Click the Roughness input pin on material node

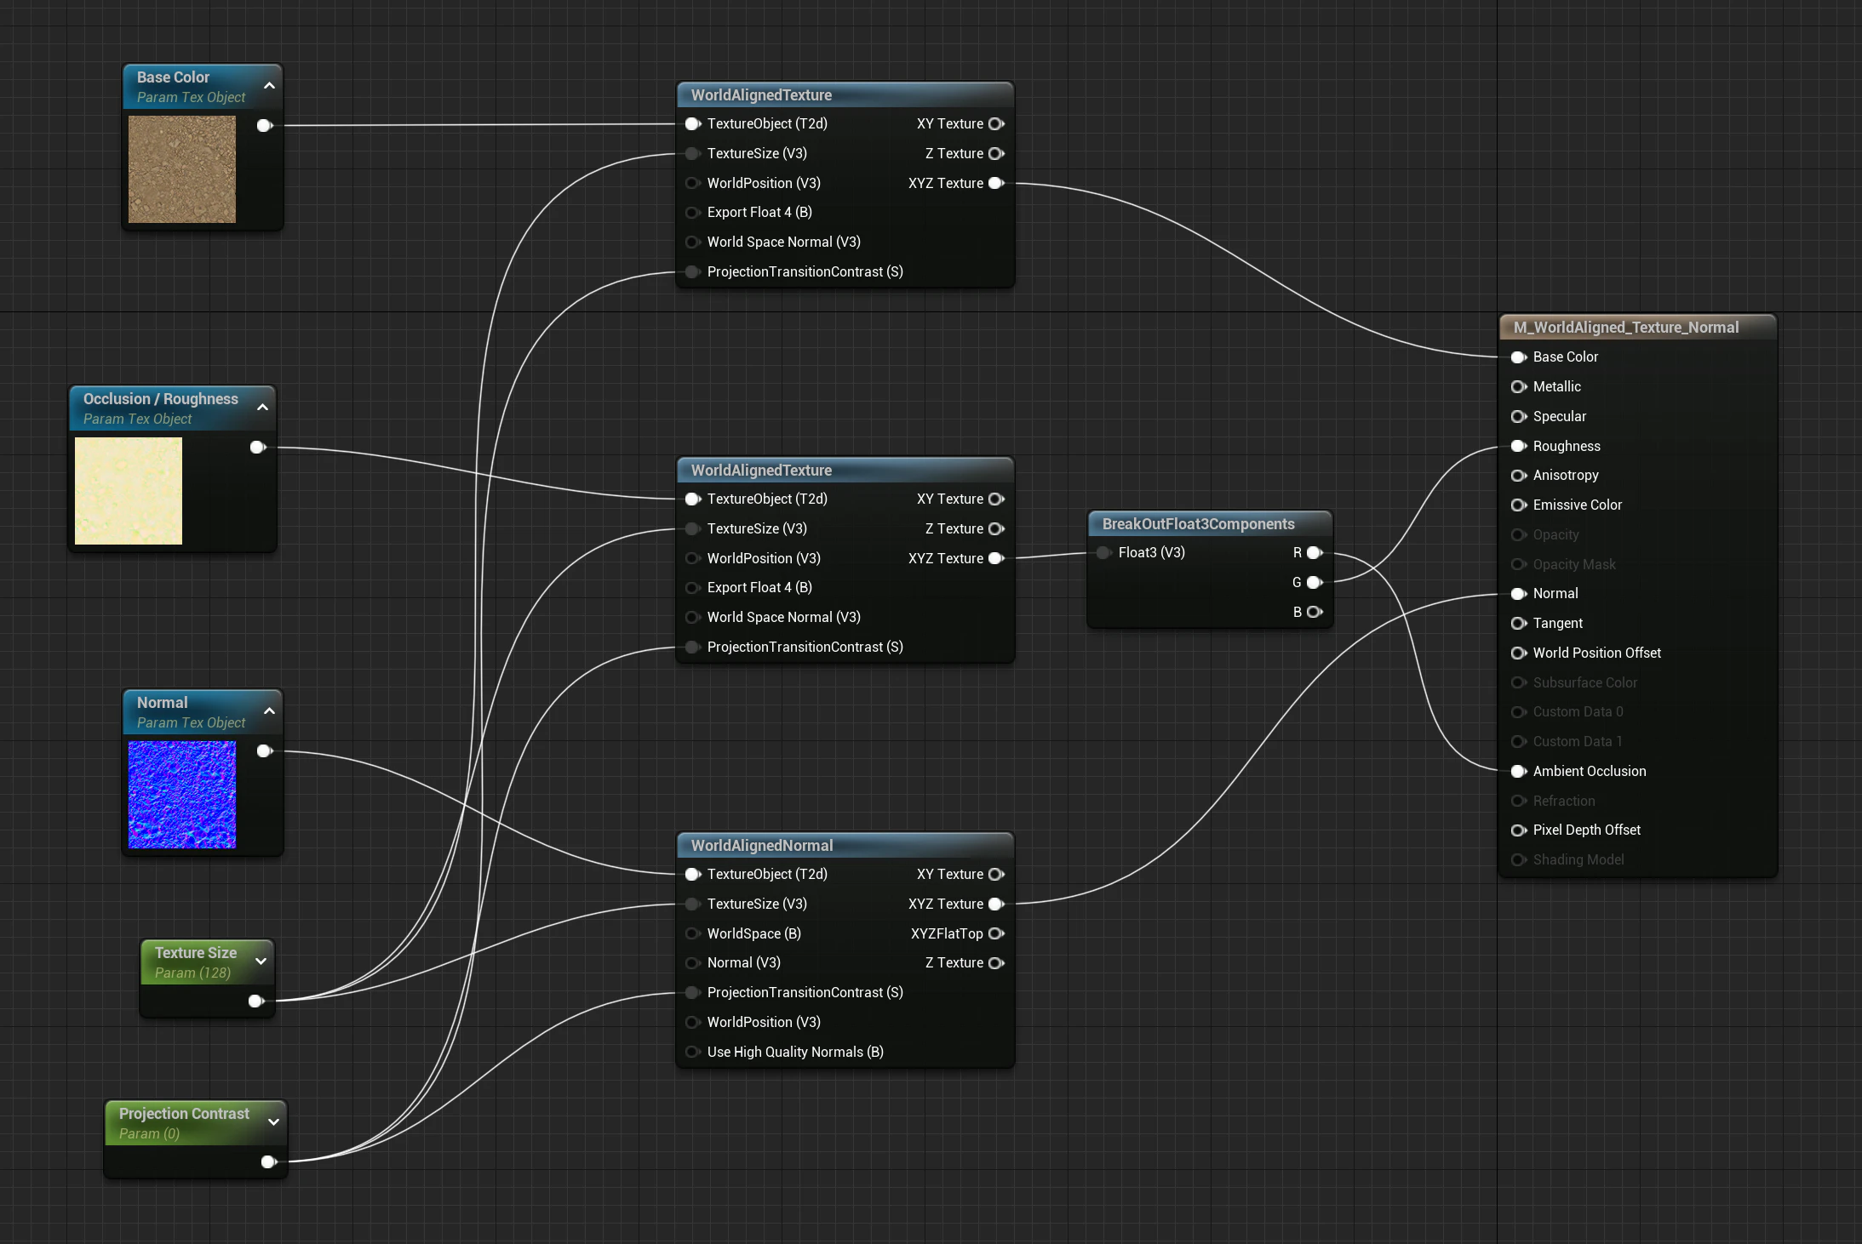(1519, 447)
